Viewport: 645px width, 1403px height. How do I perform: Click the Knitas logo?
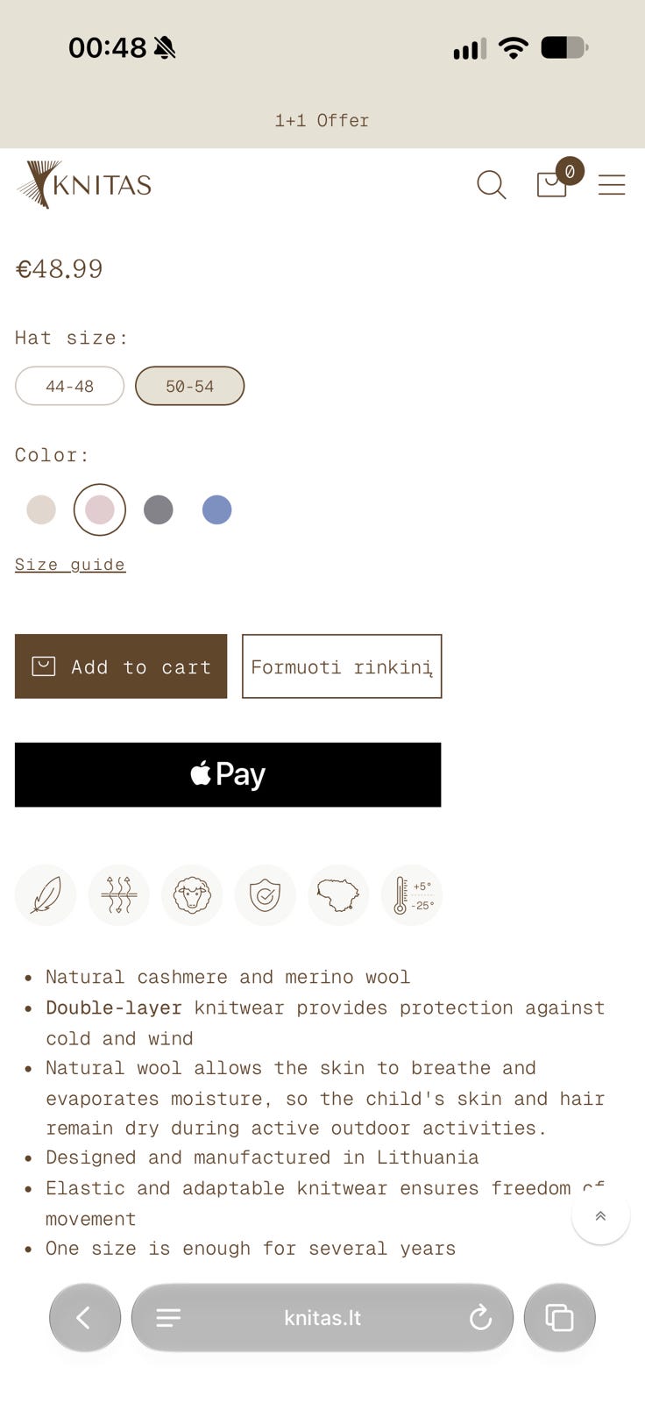pyautogui.click(x=84, y=184)
